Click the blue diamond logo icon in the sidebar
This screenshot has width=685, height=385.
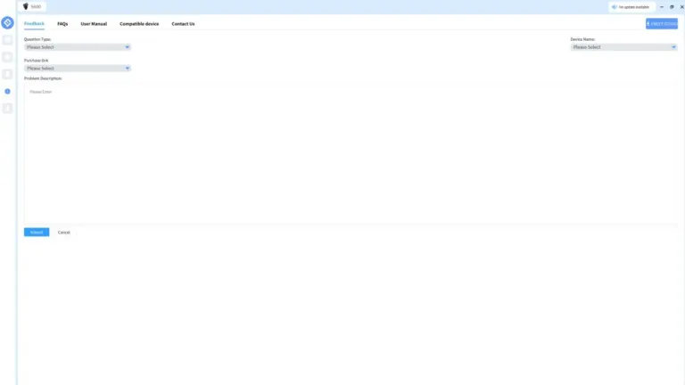tap(7, 22)
